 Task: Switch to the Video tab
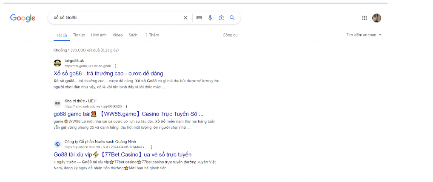[118, 35]
